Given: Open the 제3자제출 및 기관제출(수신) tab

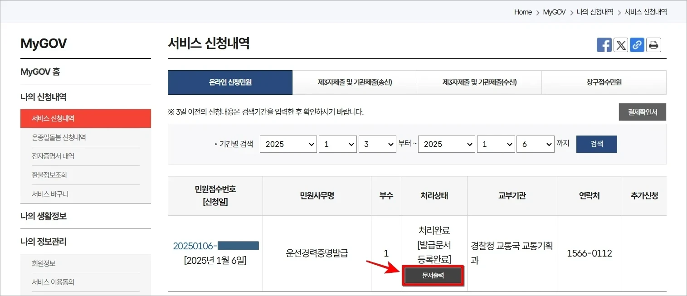Looking at the screenshot, I should 479,82.
